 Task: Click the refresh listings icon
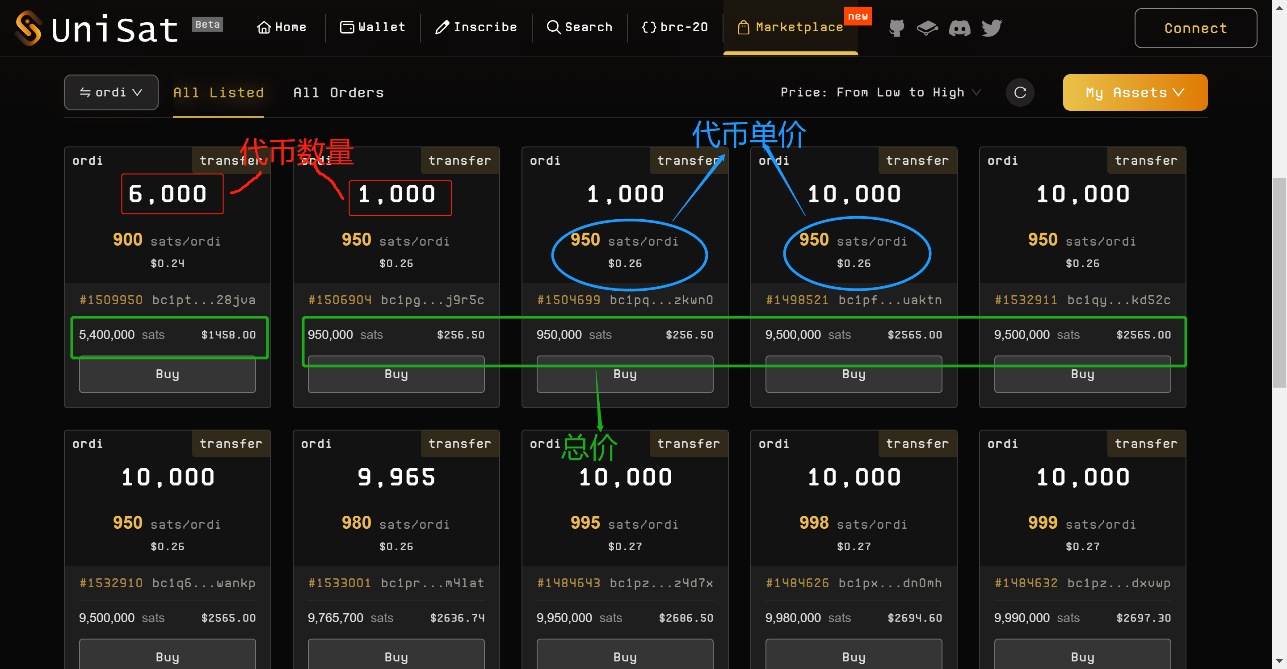[x=1020, y=92]
